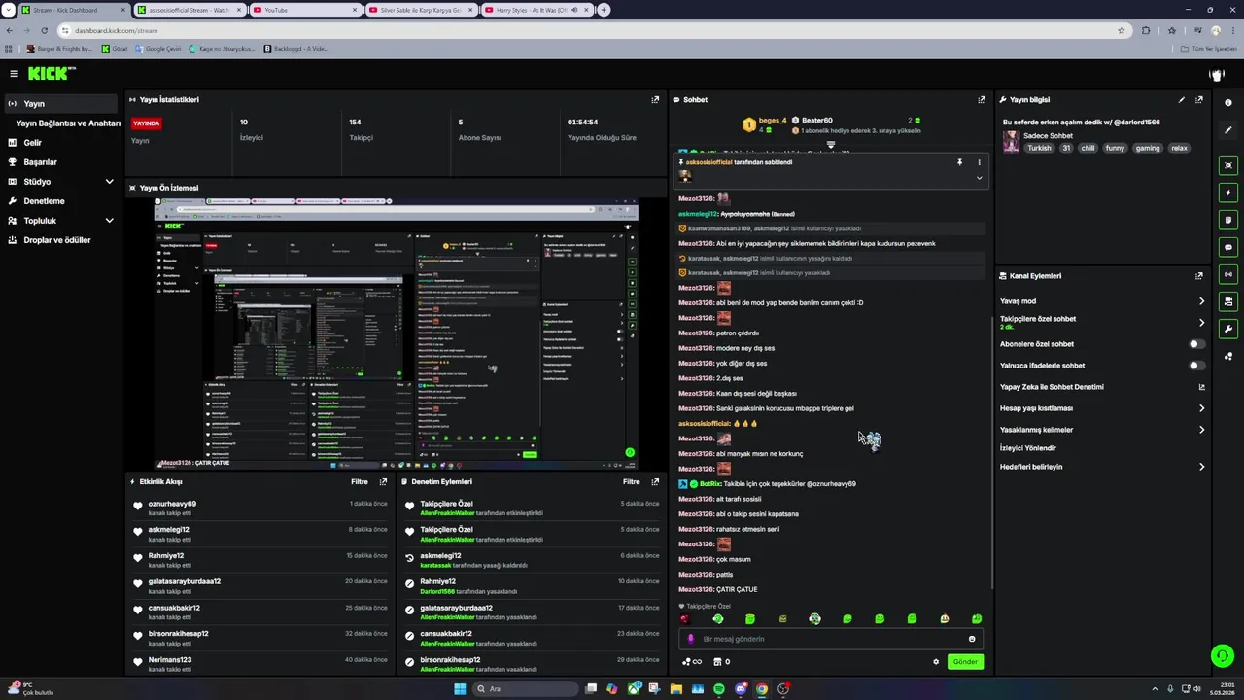Open Spotify from the taskbar

pyautogui.click(x=719, y=689)
